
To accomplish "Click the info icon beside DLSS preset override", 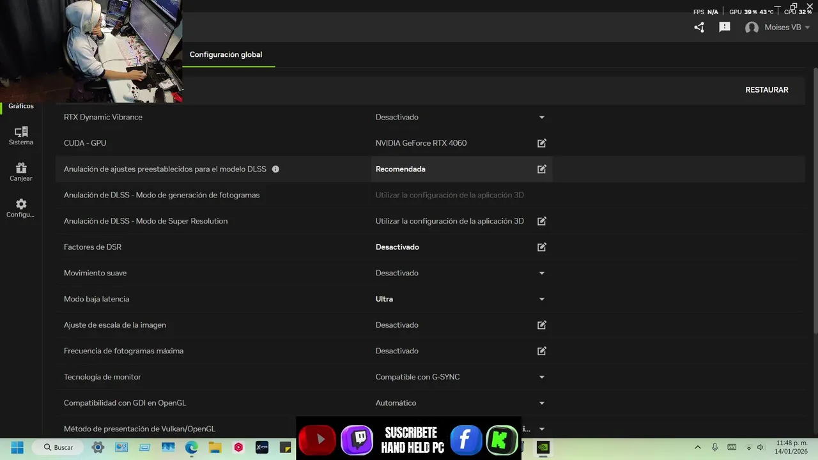I will point(275,169).
